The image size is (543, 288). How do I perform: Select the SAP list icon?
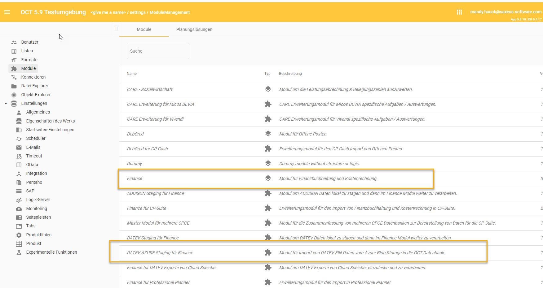(19, 191)
